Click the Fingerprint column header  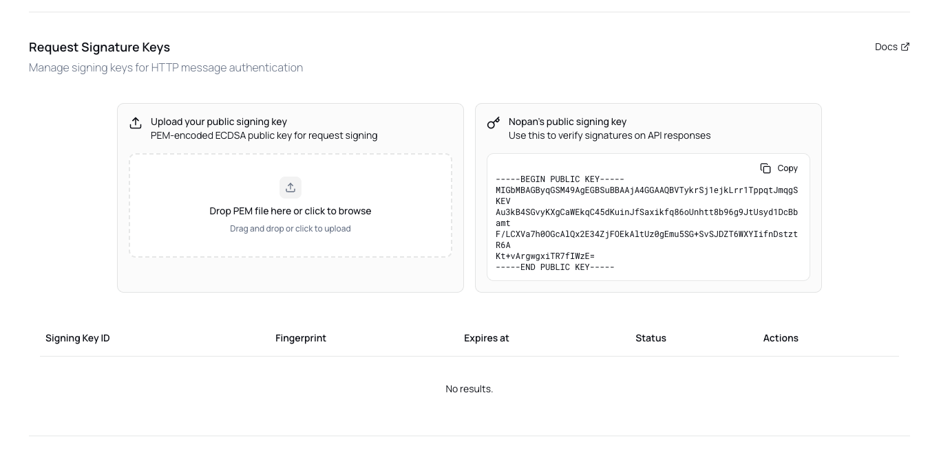click(x=301, y=338)
